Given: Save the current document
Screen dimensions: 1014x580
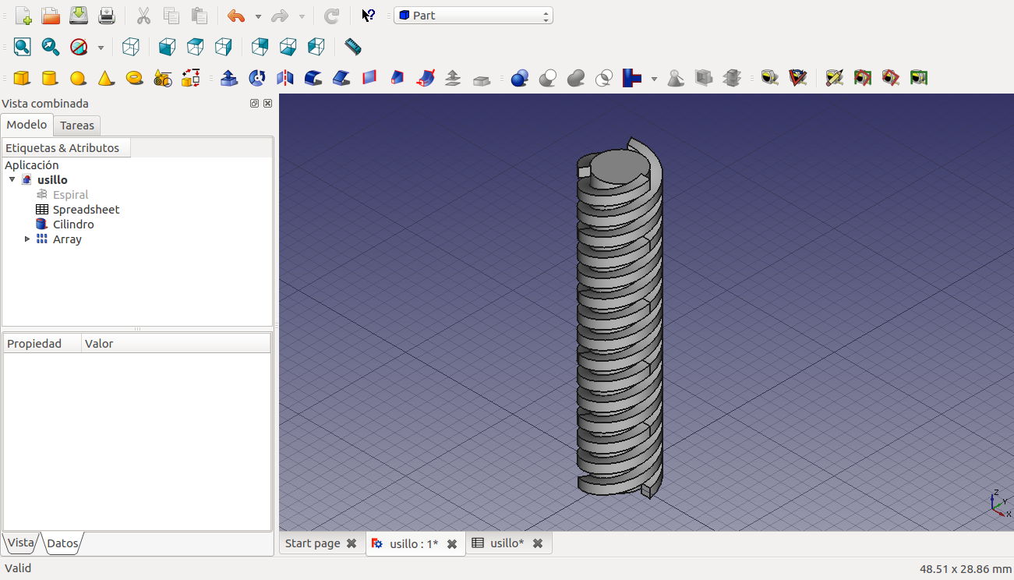Looking at the screenshot, I should (79, 16).
